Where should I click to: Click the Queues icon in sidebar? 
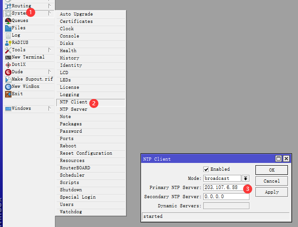[8, 21]
